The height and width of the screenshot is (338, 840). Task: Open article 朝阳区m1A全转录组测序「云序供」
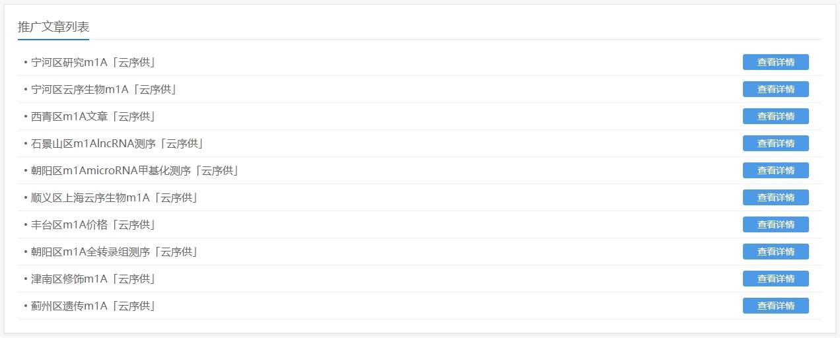pos(114,252)
